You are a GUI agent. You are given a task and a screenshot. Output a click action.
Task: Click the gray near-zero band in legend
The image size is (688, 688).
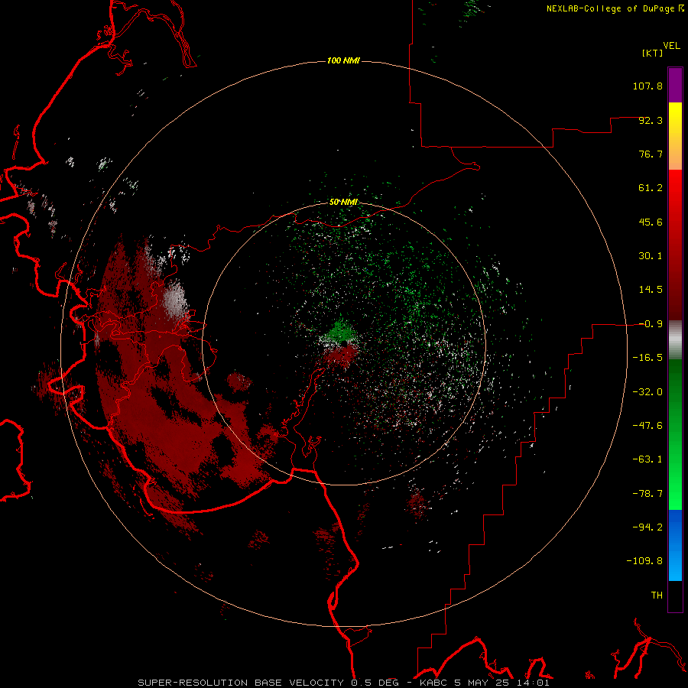[675, 340]
